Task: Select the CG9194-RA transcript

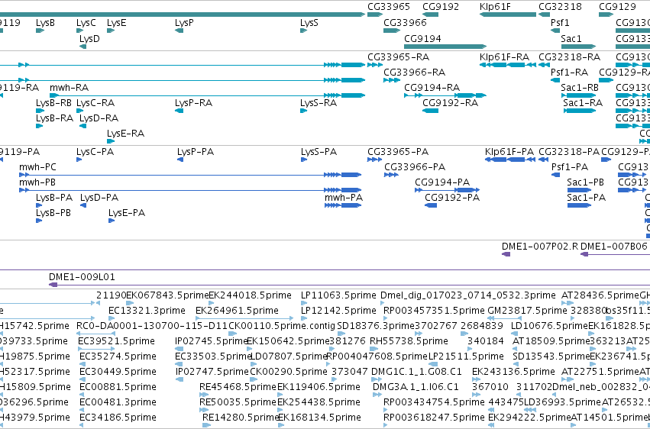Action: pyautogui.click(x=445, y=95)
